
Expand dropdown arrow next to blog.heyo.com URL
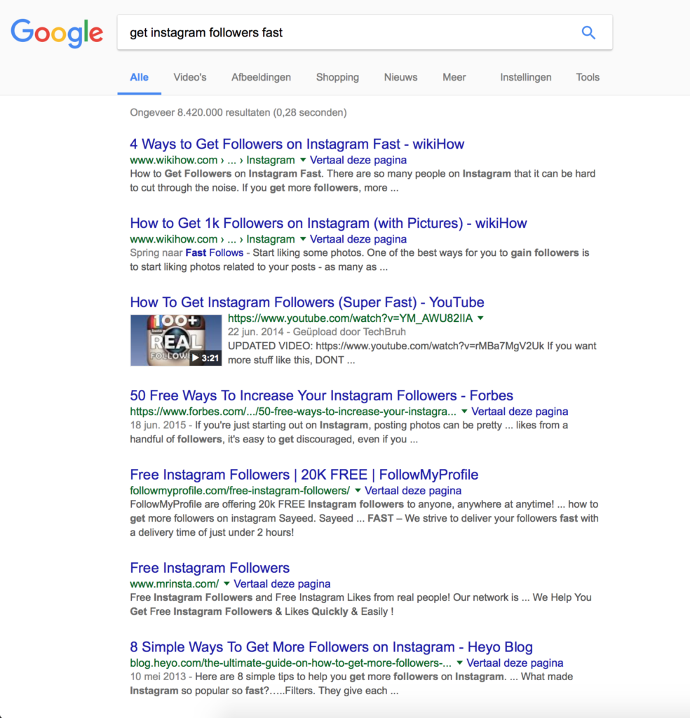pyautogui.click(x=460, y=663)
